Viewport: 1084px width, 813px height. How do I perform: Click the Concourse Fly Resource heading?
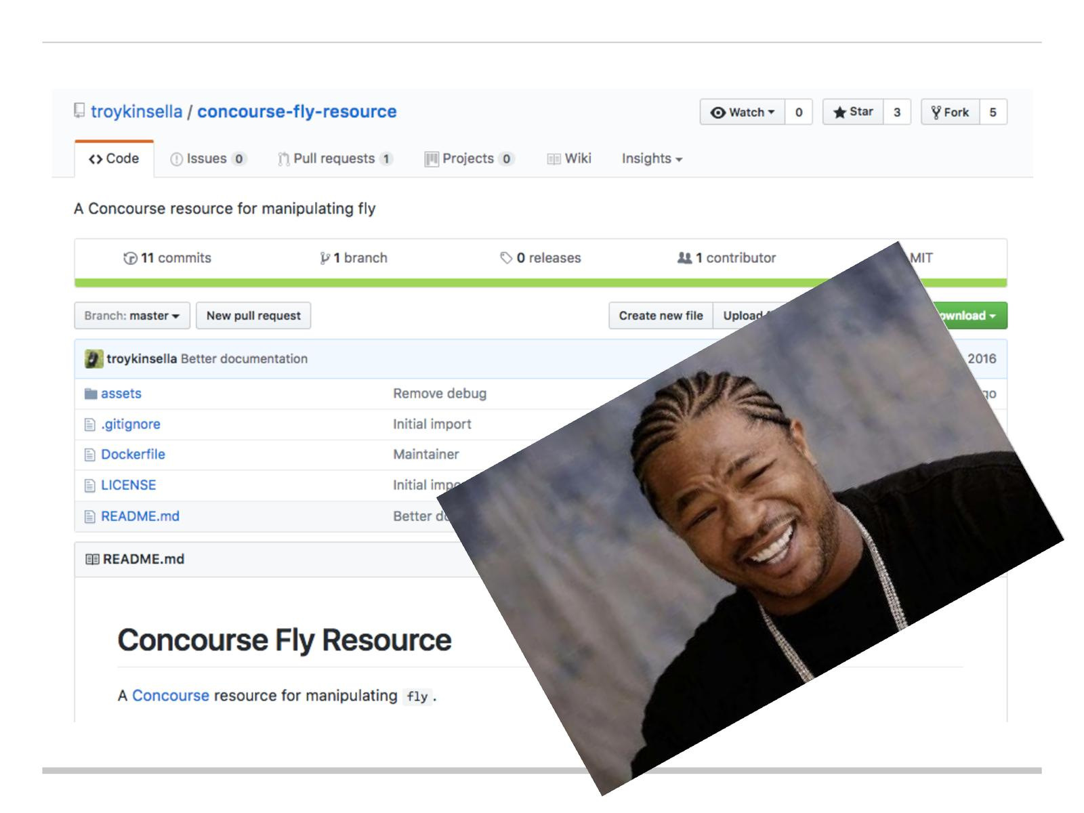coord(285,640)
